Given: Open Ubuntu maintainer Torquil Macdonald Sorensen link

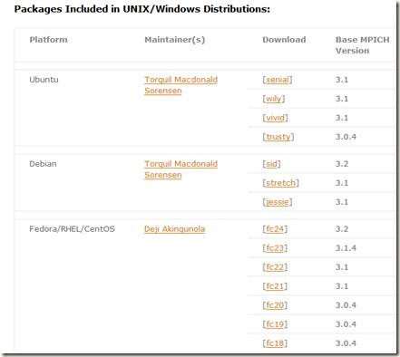Looking at the screenshot, I should click(180, 85).
